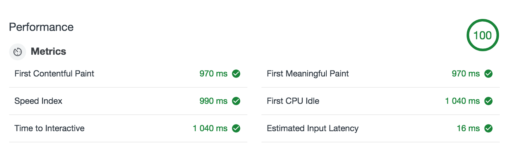
Task: Click the First Meaningful Paint checkmark icon
Action: pyautogui.click(x=488, y=74)
